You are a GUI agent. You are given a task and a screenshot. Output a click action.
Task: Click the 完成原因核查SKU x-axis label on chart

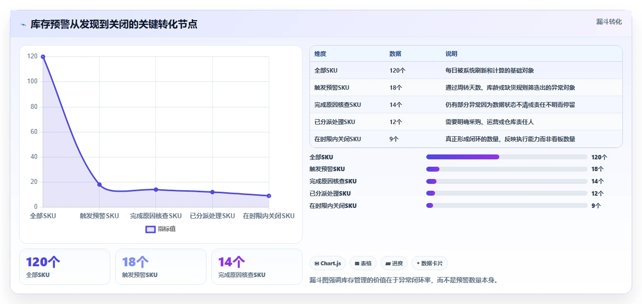click(x=156, y=216)
